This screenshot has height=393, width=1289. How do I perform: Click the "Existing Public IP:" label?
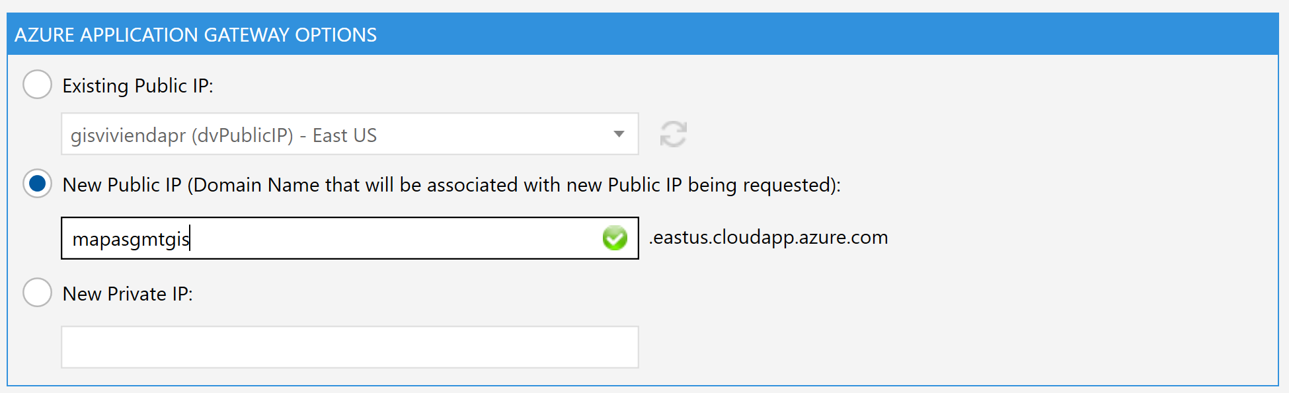138,86
